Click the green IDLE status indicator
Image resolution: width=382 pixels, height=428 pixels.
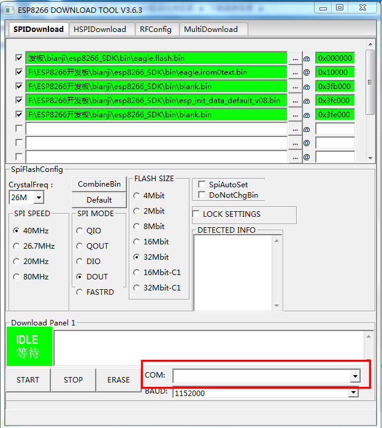[x=29, y=346]
